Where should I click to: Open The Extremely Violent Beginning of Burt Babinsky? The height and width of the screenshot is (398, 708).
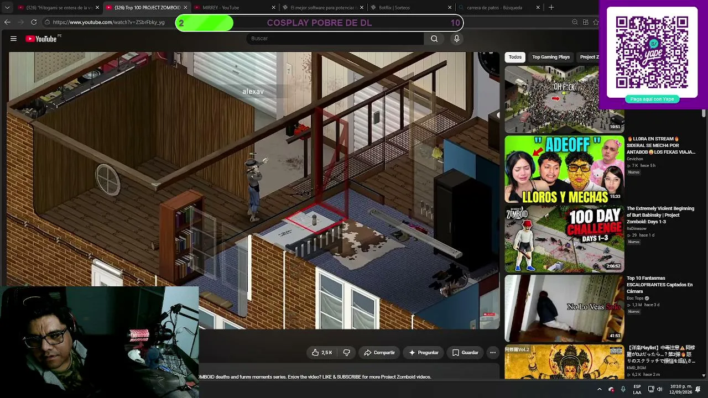[x=660, y=215]
